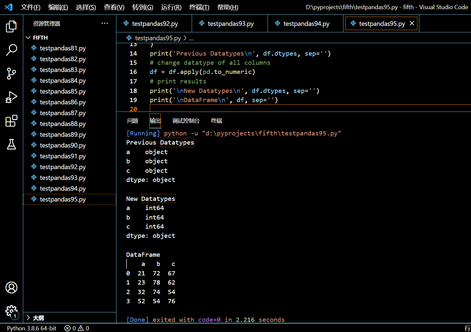Open the Accounts menu icon
The width and height of the screenshot is (471, 332).
point(11,288)
